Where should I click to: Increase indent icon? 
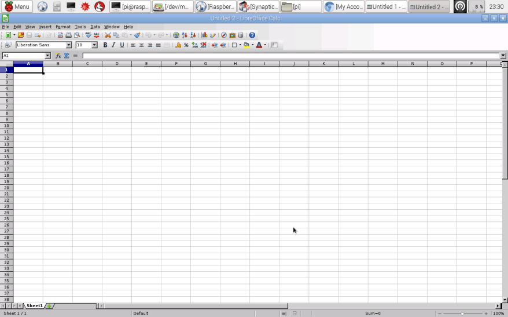tap(223, 45)
